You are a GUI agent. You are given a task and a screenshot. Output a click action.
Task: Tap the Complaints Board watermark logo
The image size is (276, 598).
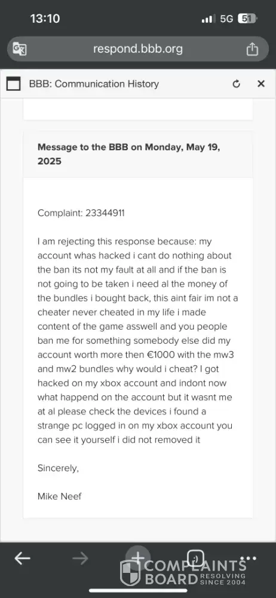(183, 572)
